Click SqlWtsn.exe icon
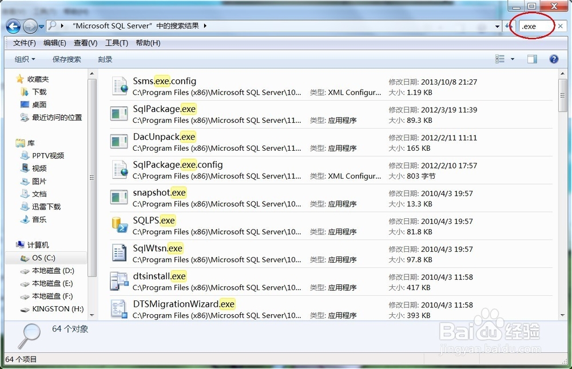 tap(119, 253)
